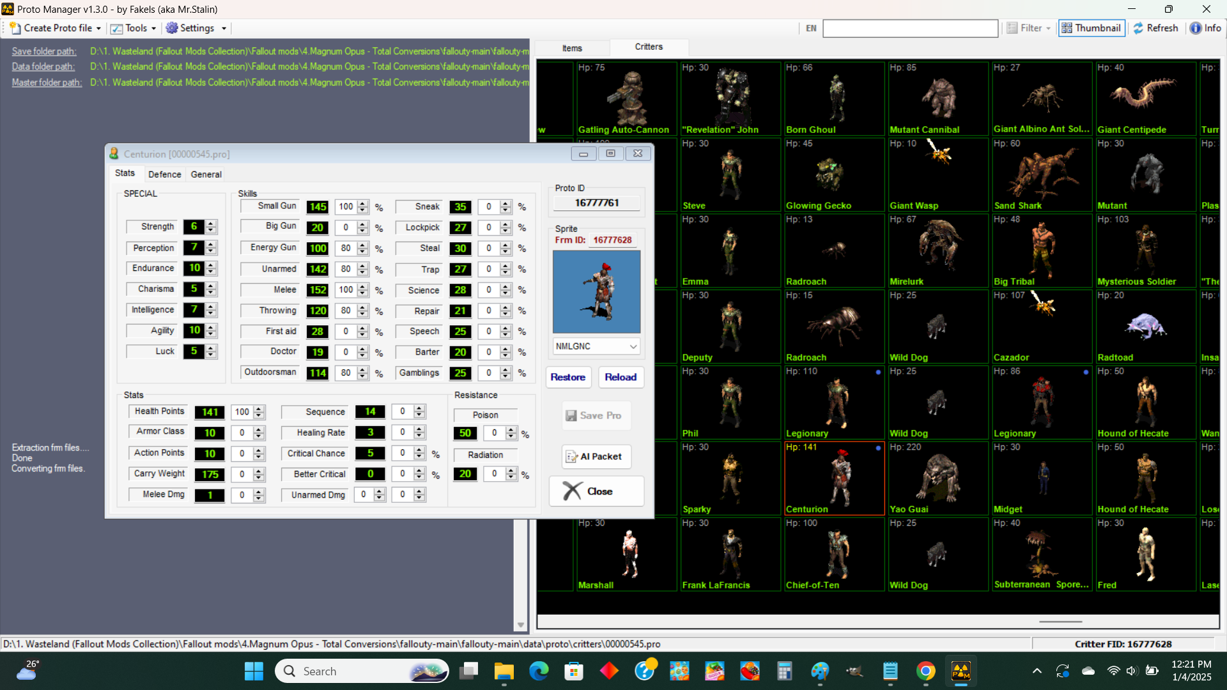The height and width of the screenshot is (690, 1227).
Task: Click the Master folder path link
Action: (x=47, y=82)
